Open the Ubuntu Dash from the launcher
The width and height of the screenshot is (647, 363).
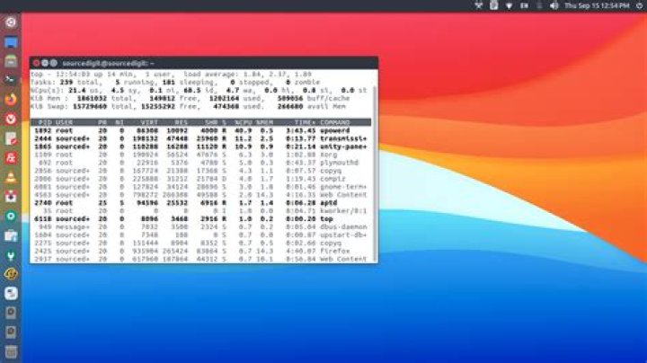coord(11,22)
